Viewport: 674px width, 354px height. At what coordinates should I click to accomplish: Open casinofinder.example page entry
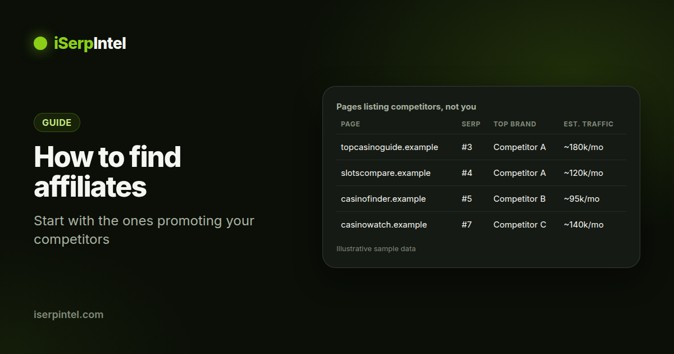(x=383, y=199)
